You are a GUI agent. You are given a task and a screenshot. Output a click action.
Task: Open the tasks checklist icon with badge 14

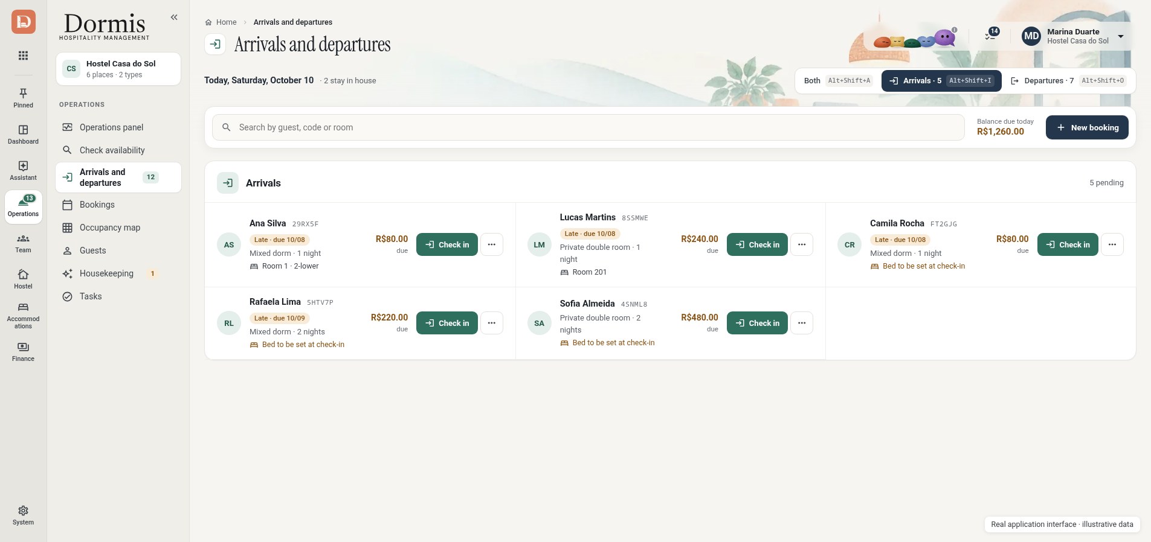point(990,36)
